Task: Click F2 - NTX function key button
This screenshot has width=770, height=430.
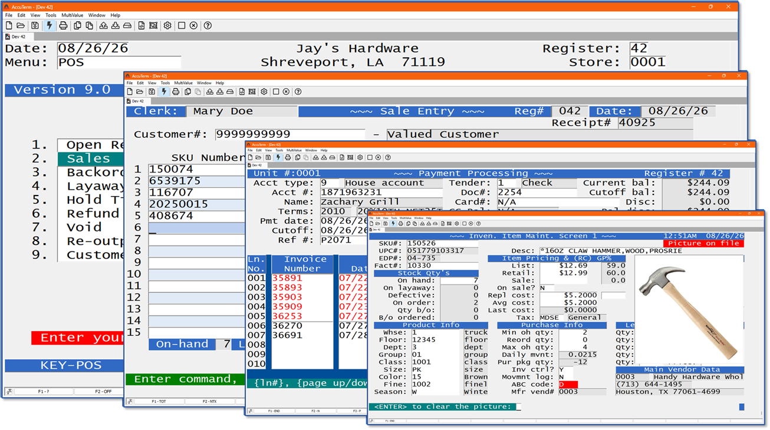Action: [210, 402]
